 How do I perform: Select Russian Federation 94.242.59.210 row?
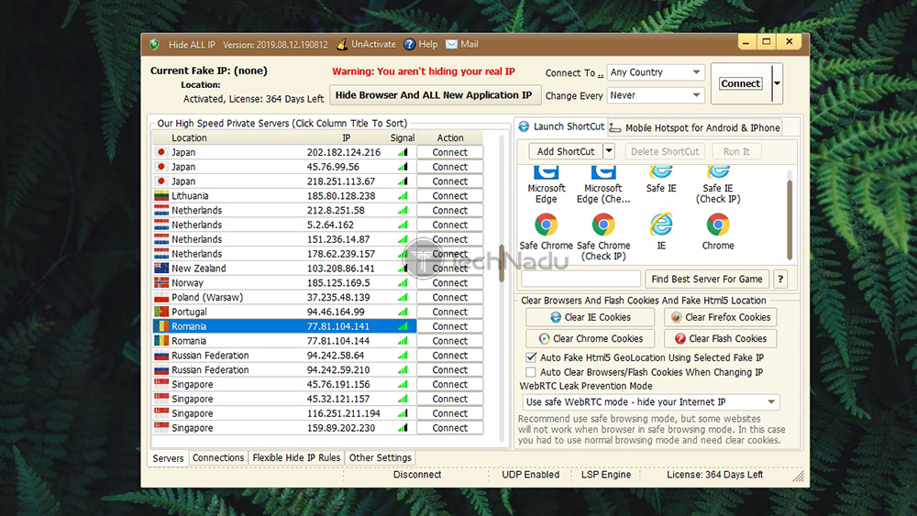coord(284,370)
